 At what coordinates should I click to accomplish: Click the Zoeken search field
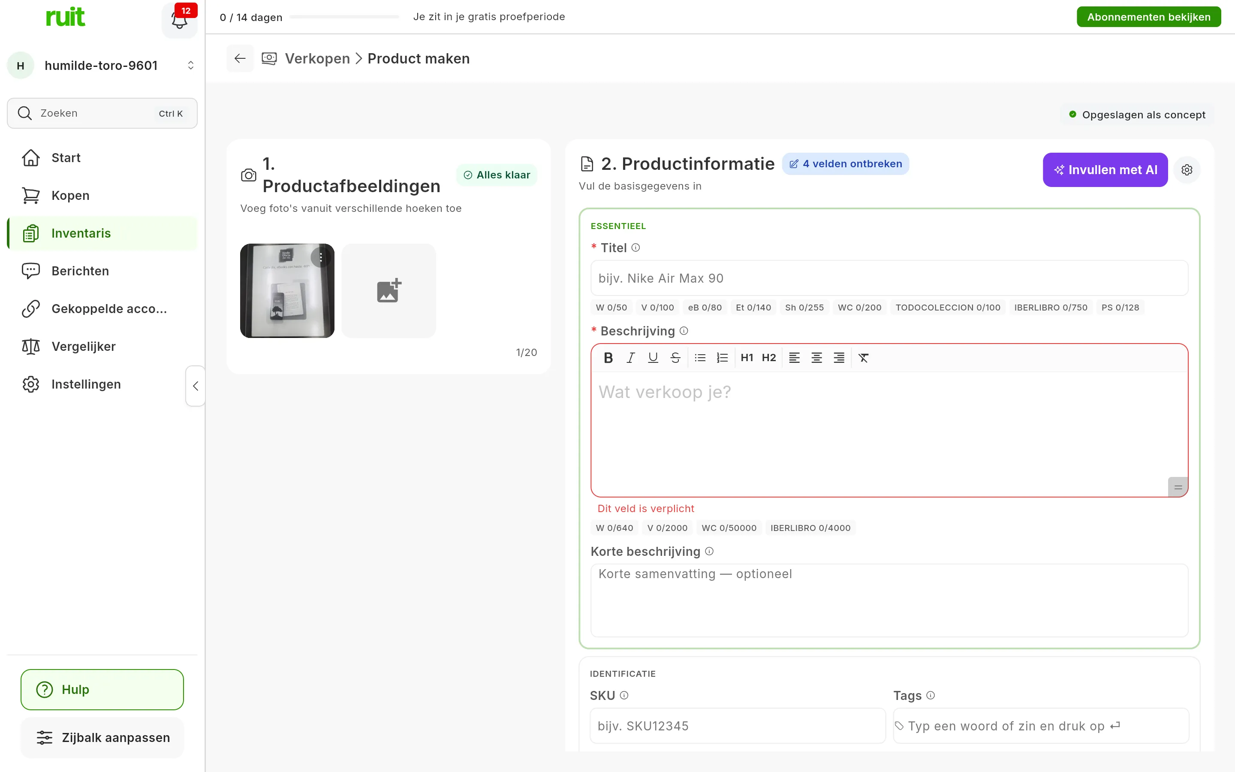pos(102,113)
